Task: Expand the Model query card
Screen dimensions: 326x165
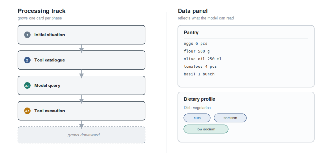Action: (81, 86)
